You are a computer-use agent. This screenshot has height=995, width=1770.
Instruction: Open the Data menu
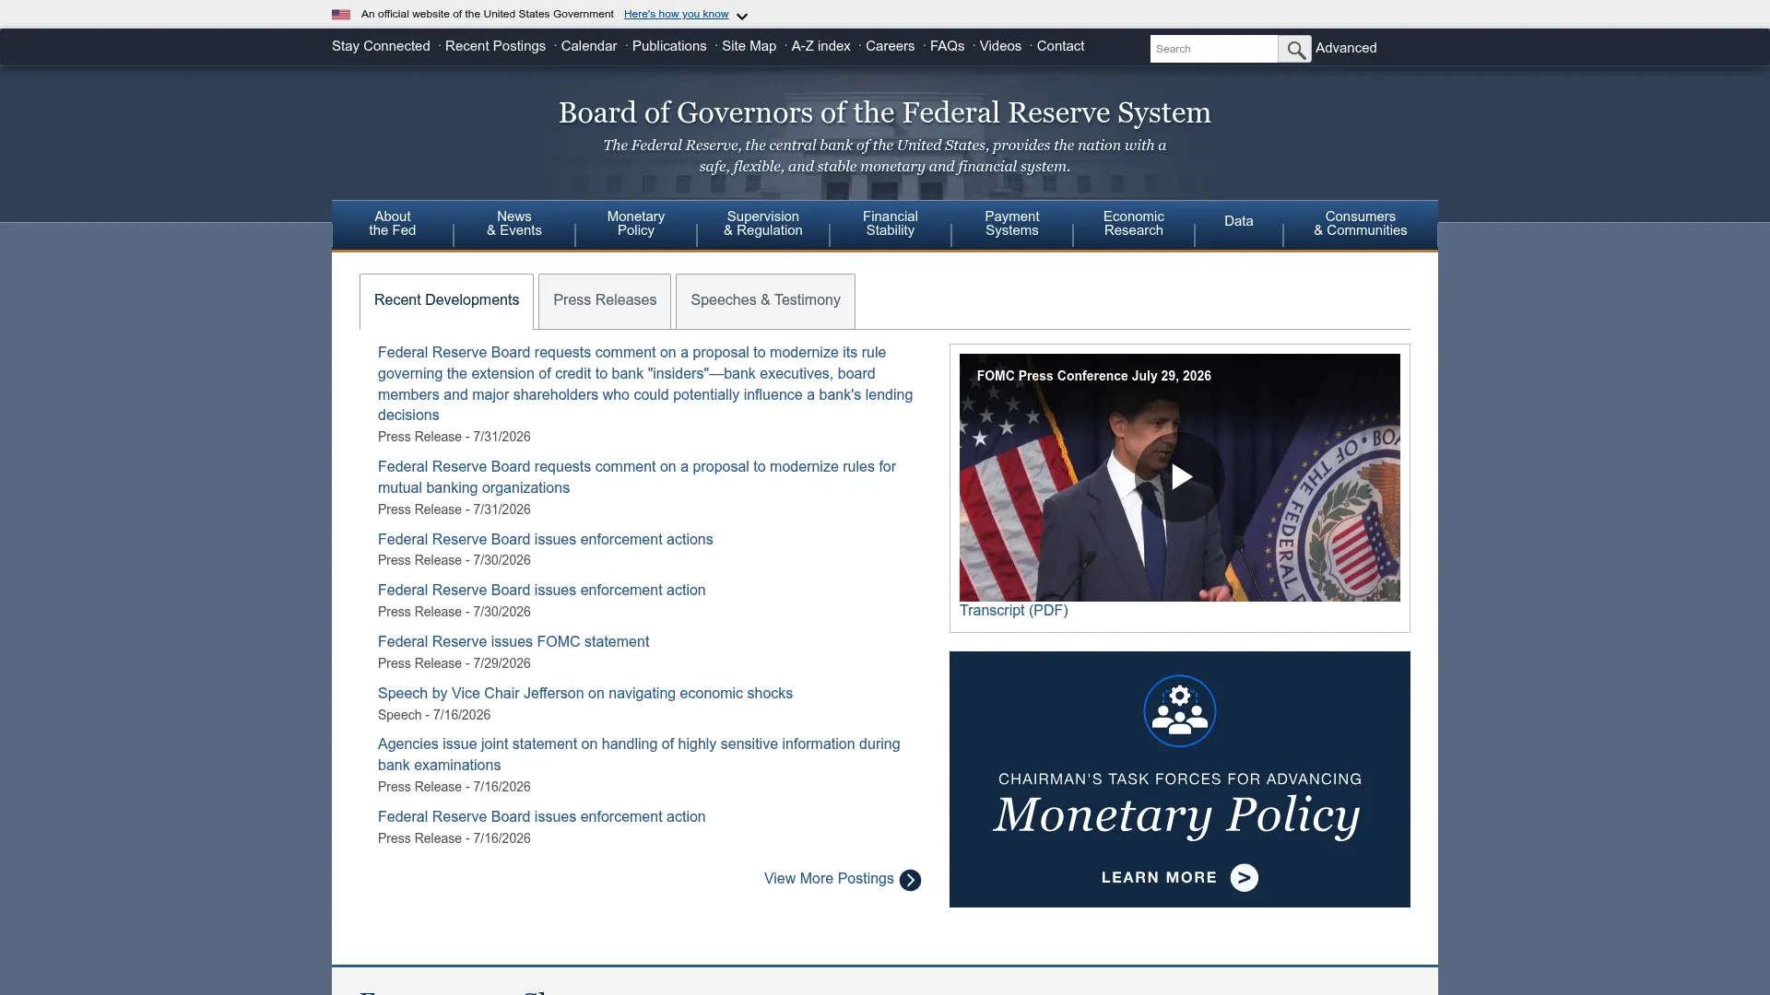[1239, 222]
